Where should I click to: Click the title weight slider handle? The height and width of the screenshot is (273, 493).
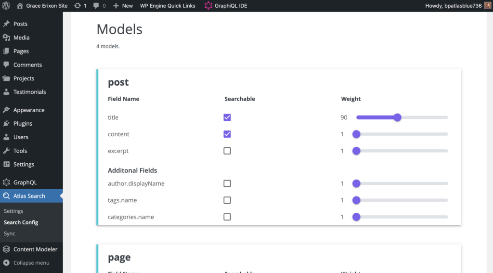[397, 117]
